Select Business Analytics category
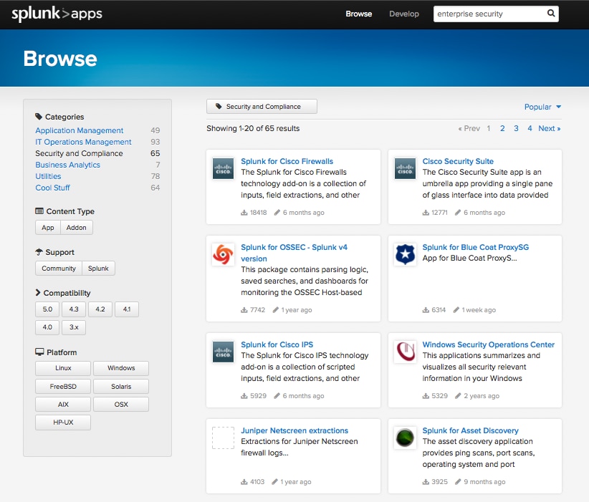The width and height of the screenshot is (589, 502). 67,165
